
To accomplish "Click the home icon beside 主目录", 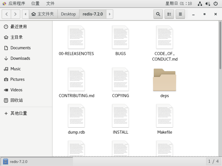I will click(x=6, y=37).
